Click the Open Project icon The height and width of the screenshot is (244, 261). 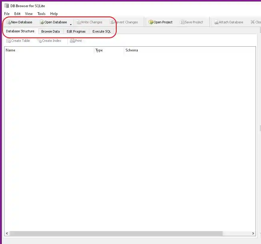[x=151, y=22]
